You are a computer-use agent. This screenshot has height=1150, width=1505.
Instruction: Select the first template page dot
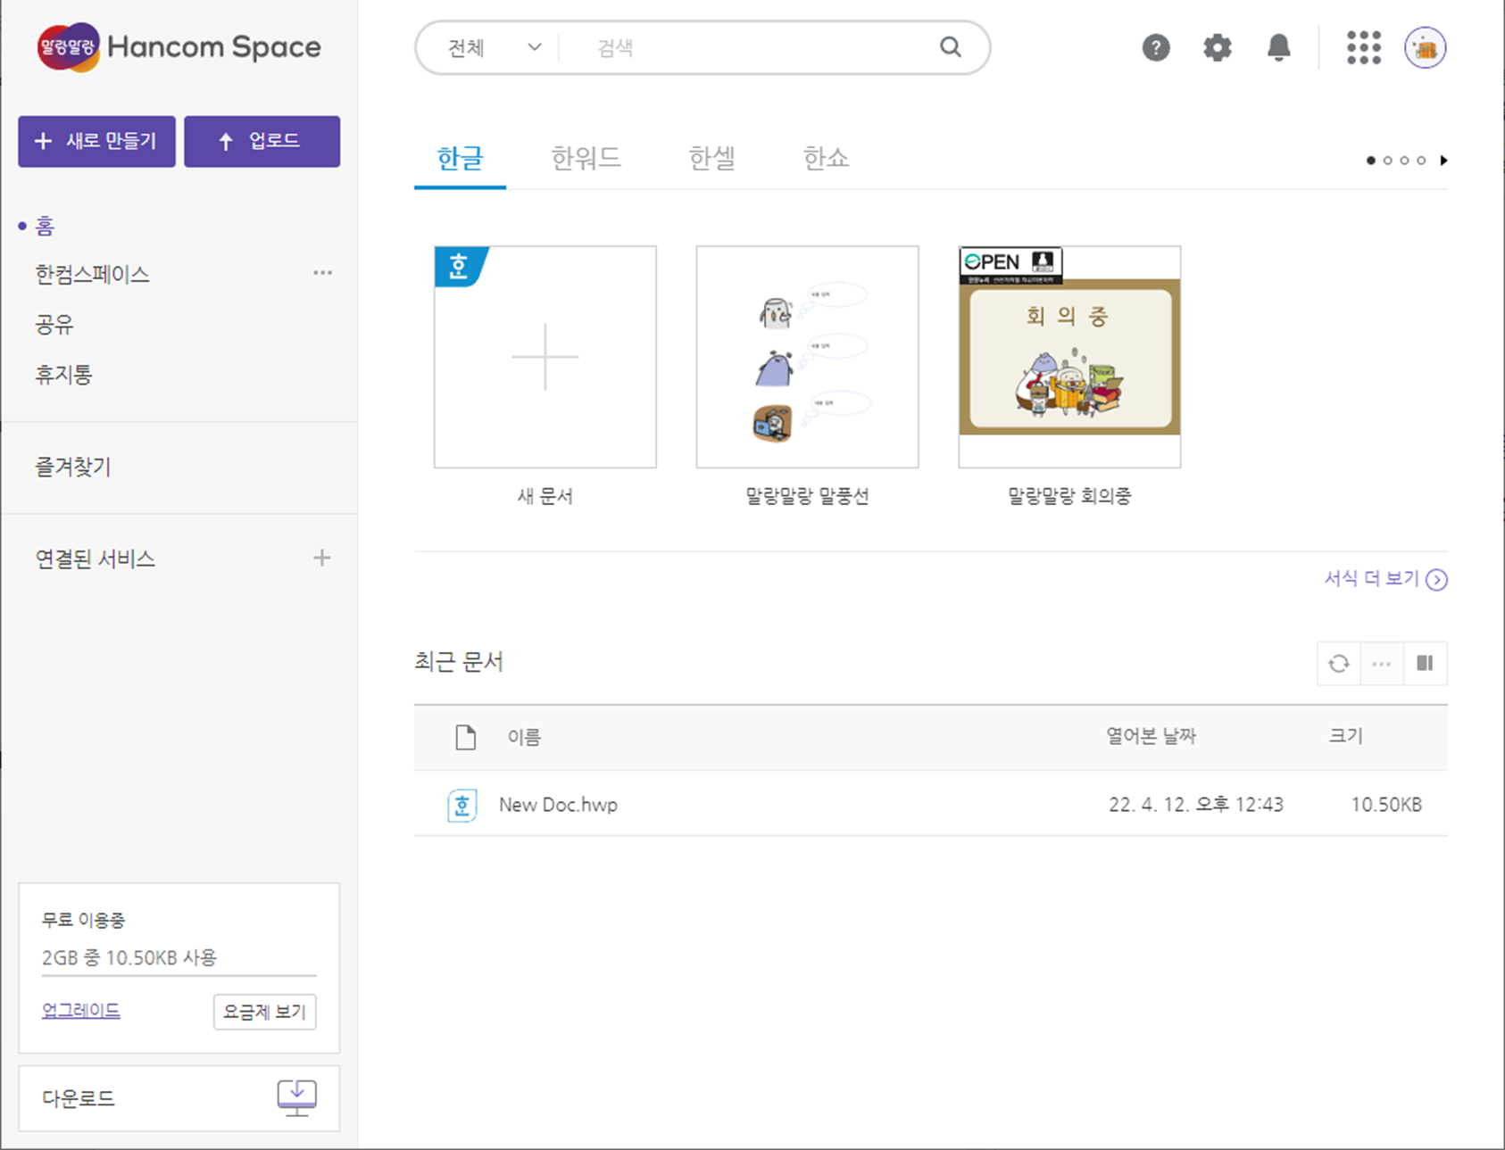pyautogui.click(x=1371, y=161)
